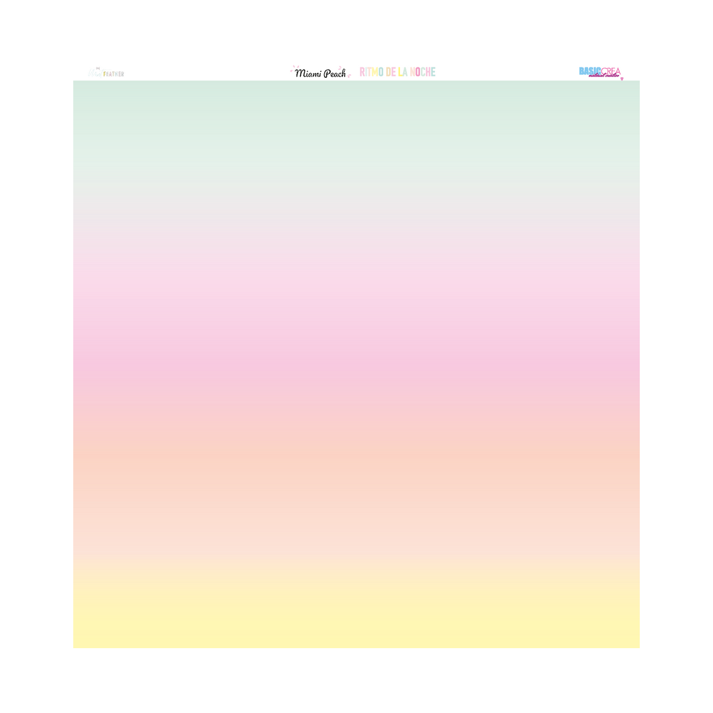Click the word Peach in the title
The image size is (713, 713).
coord(334,73)
